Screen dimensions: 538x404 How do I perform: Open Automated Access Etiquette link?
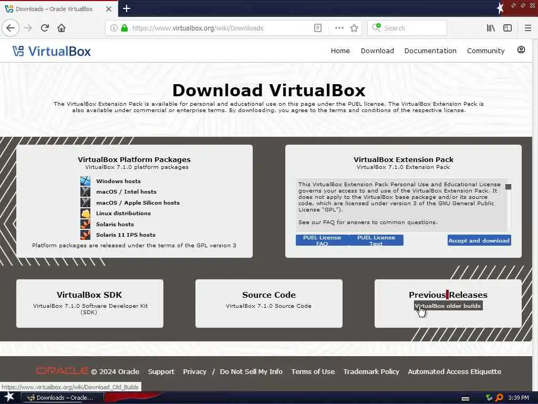coord(454,372)
